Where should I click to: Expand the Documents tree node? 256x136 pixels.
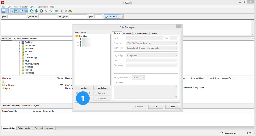pyautogui.click(x=19, y=46)
